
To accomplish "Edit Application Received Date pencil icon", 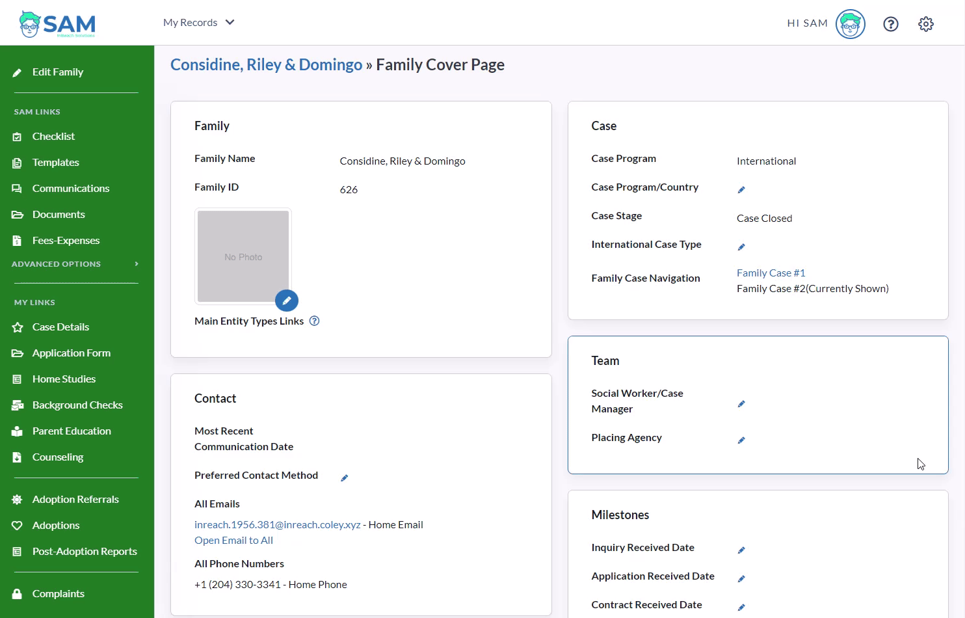I will click(x=741, y=579).
